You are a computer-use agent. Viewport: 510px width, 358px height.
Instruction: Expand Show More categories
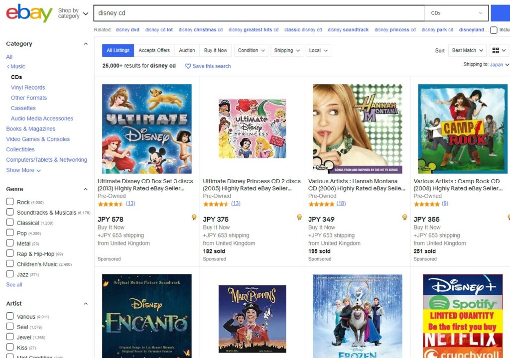point(23,170)
